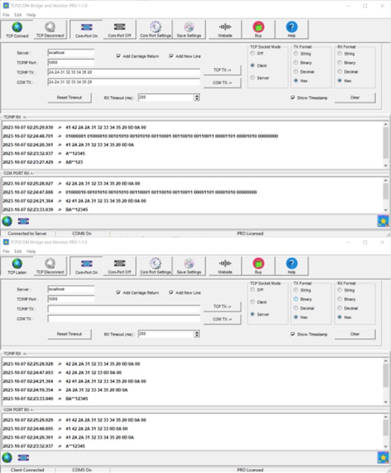Click status globe icon in bottom window footer

click(x=7, y=457)
